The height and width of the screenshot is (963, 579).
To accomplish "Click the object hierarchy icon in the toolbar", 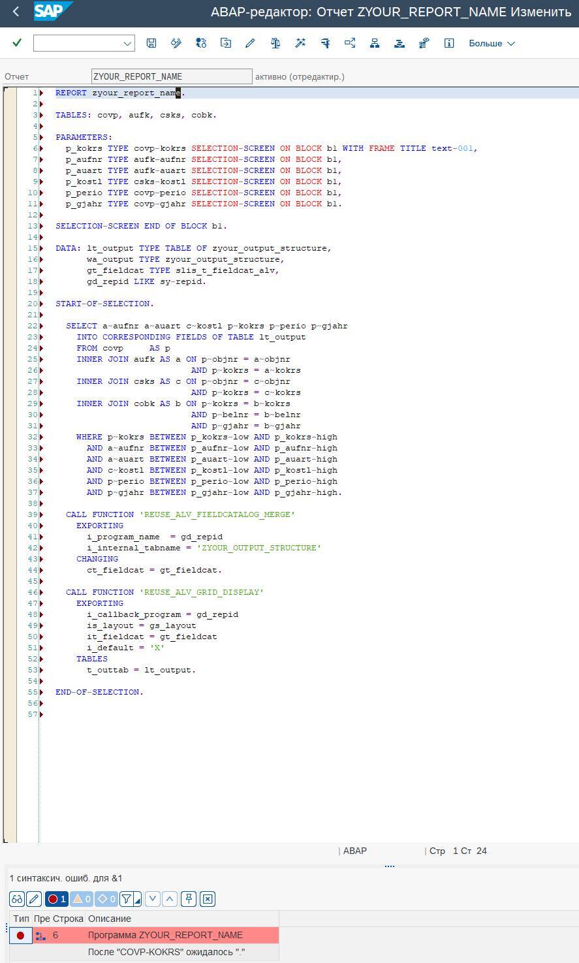I will 375,43.
